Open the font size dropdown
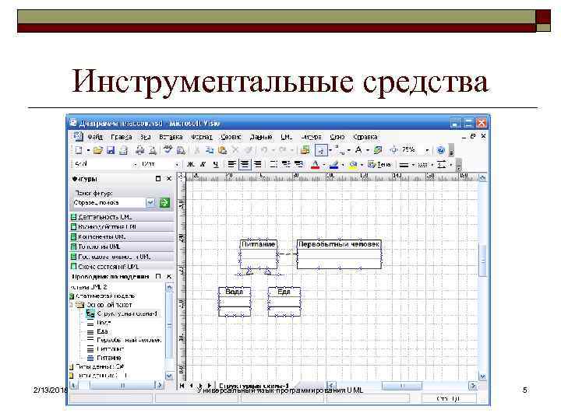Screen dimensions: 561x420 tap(176, 164)
